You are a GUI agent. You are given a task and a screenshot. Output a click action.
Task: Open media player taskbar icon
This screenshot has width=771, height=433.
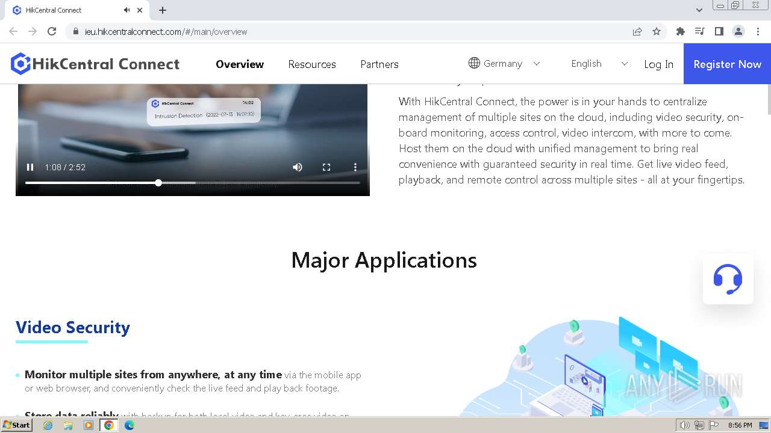89,425
